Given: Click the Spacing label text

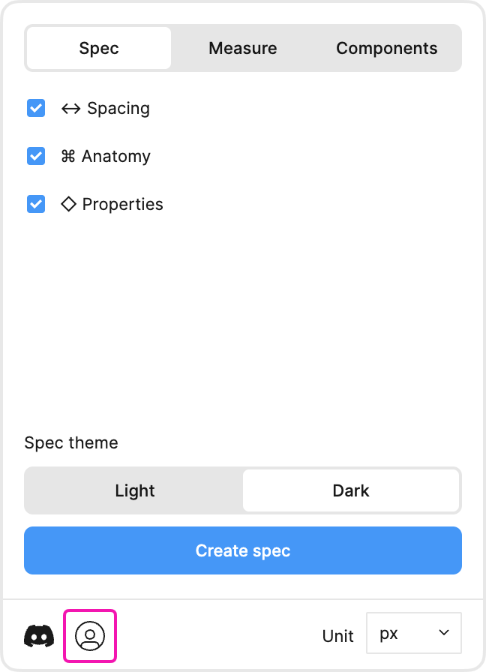Looking at the screenshot, I should point(118,109).
